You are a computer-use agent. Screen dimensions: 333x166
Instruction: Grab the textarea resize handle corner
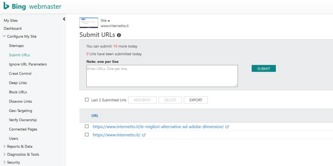pyautogui.click(x=236, y=85)
